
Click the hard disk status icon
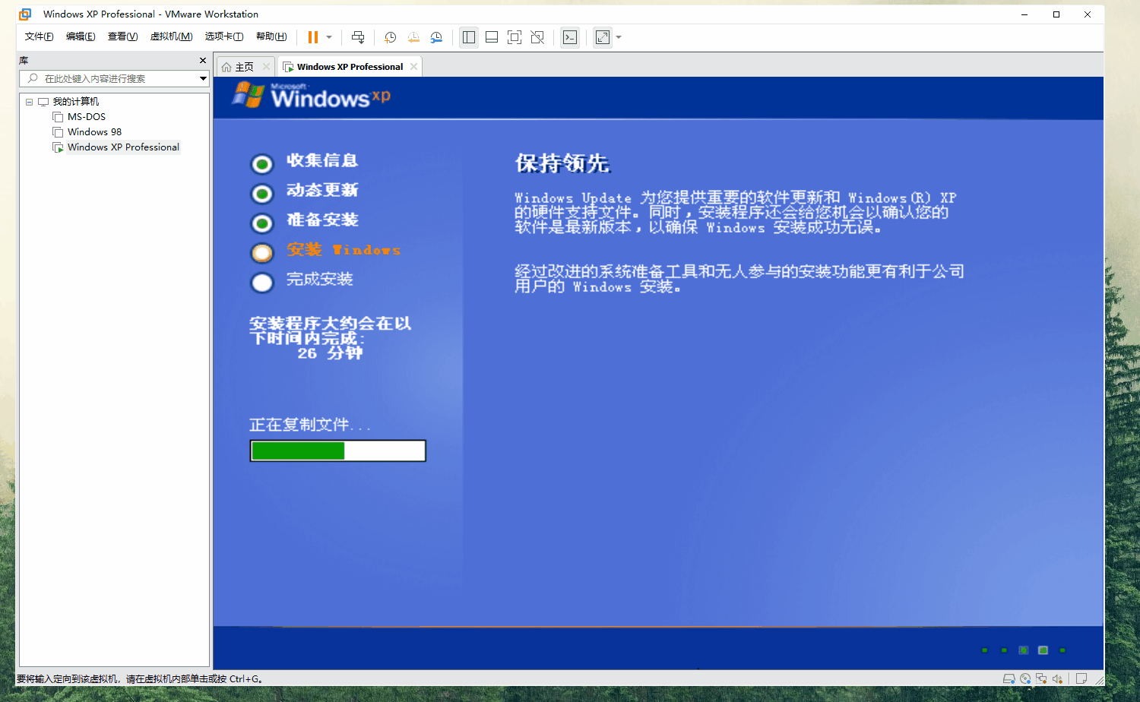coord(1009,678)
